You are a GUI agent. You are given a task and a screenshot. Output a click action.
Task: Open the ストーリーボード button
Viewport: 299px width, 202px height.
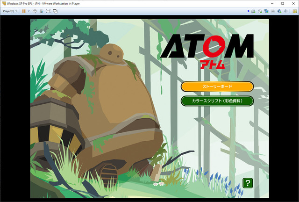(217, 87)
